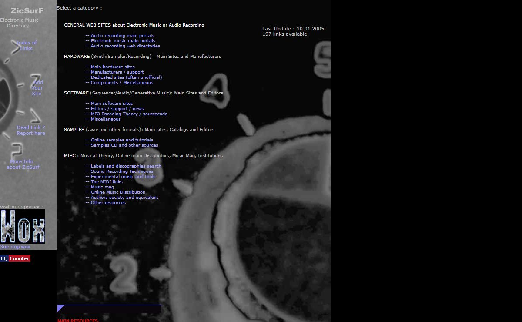The image size is (522, 322).
Task: Visit the 3ue.org/wox sponsor link
Action: [15, 247]
